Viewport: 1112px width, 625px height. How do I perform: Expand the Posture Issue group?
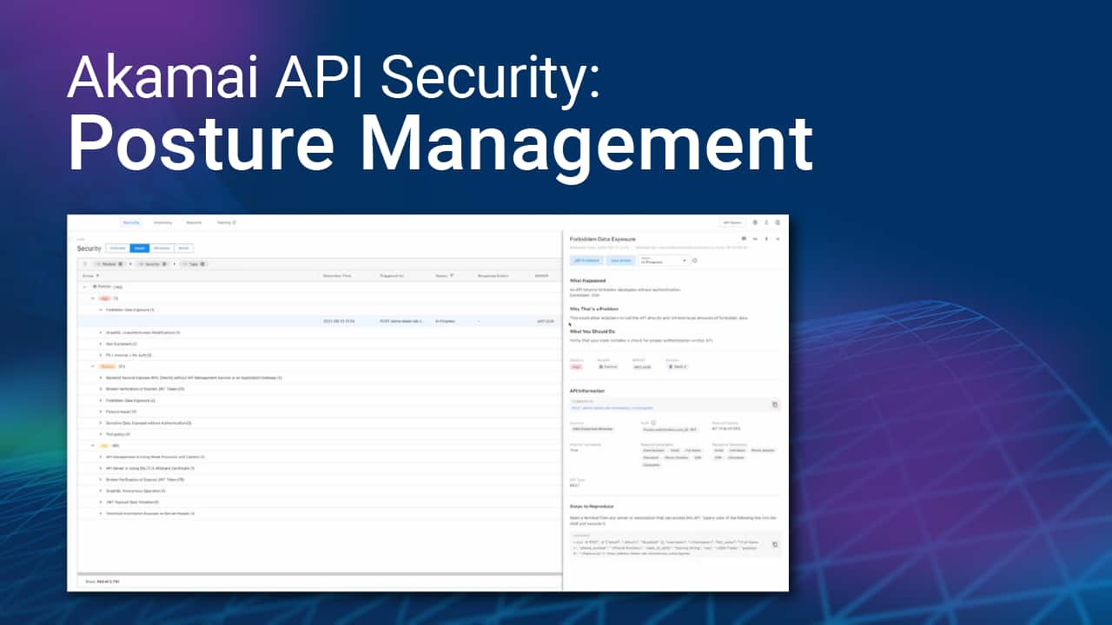pyautogui.click(x=100, y=411)
